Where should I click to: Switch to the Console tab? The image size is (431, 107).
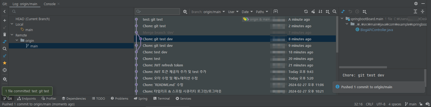[49, 4]
